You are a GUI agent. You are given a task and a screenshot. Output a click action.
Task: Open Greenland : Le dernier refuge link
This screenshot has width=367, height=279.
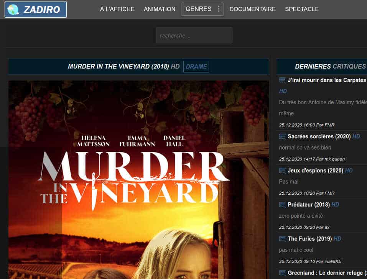click(327, 273)
